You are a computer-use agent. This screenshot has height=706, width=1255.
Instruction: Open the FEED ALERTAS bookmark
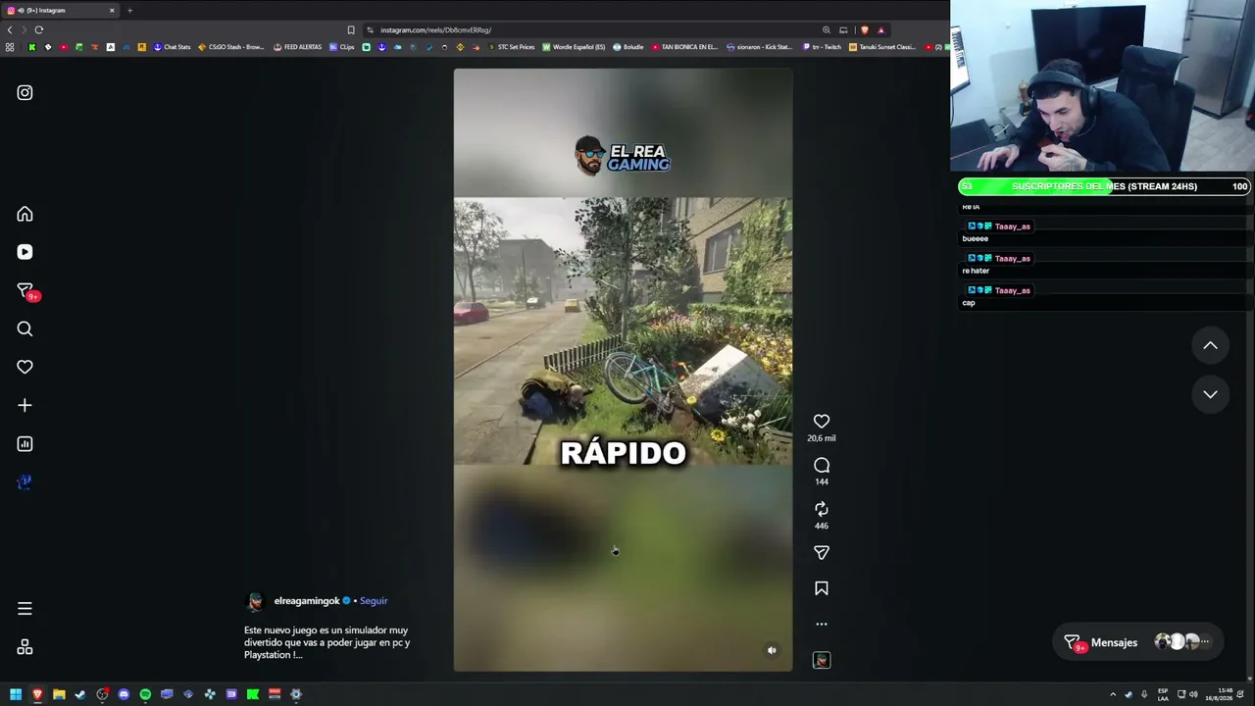[x=298, y=47]
